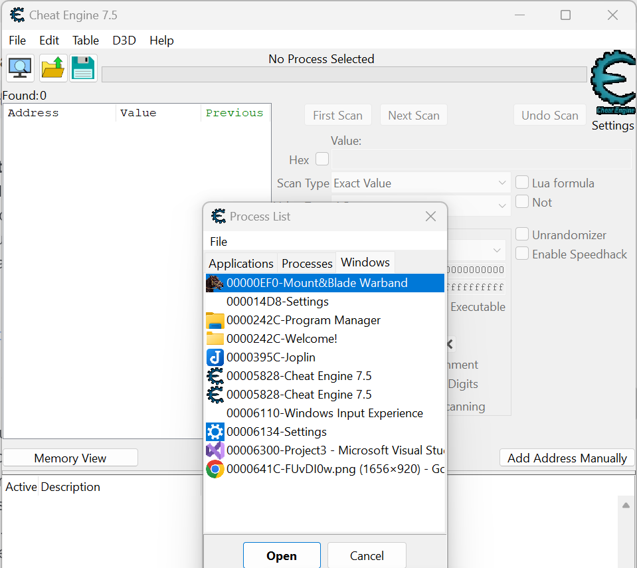Click the Previous column header

tap(236, 113)
